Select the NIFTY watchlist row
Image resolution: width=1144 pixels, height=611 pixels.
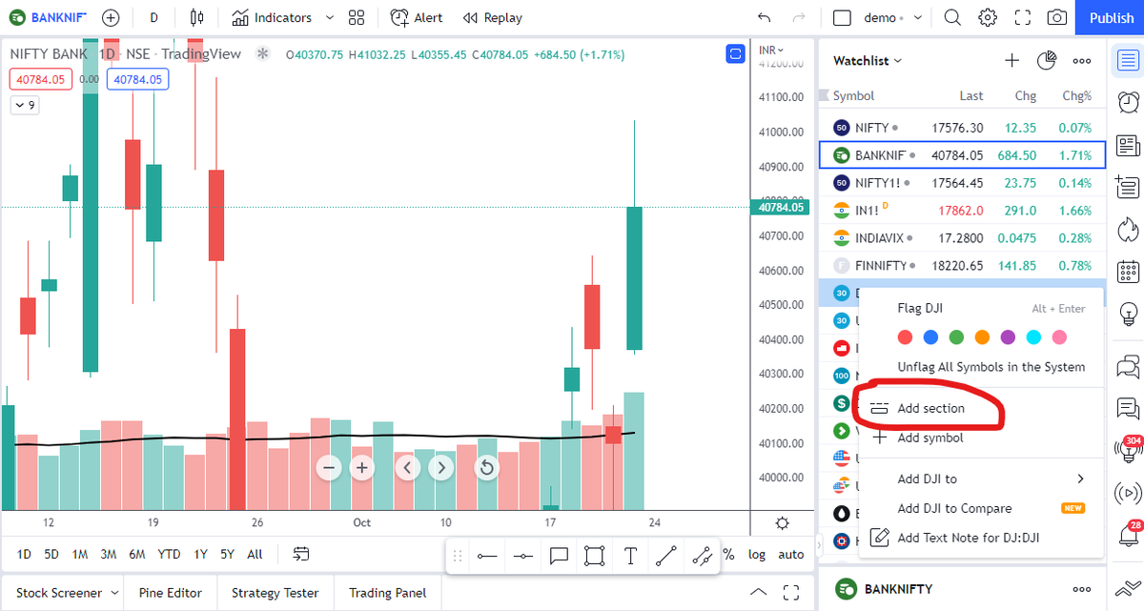tap(962, 128)
